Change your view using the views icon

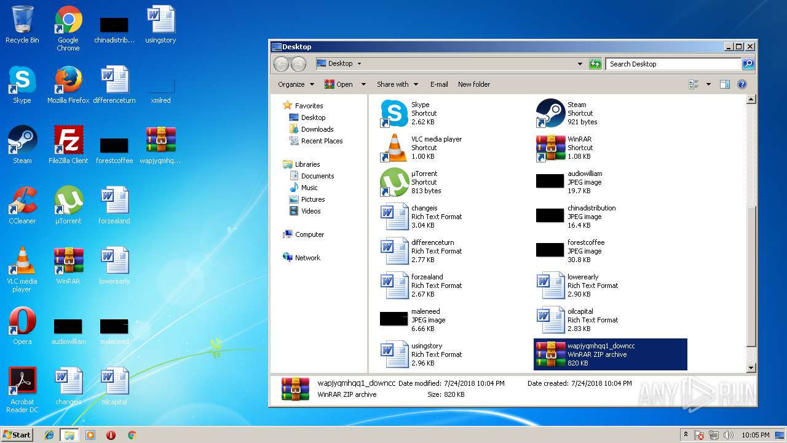point(694,84)
